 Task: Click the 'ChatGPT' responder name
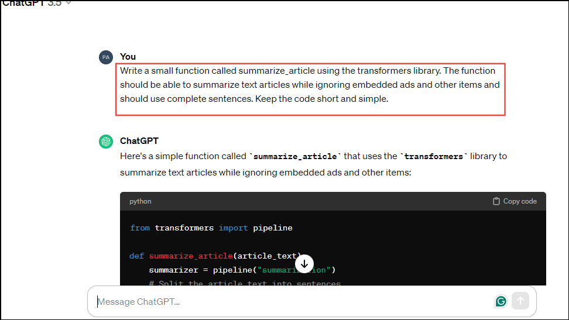click(139, 141)
